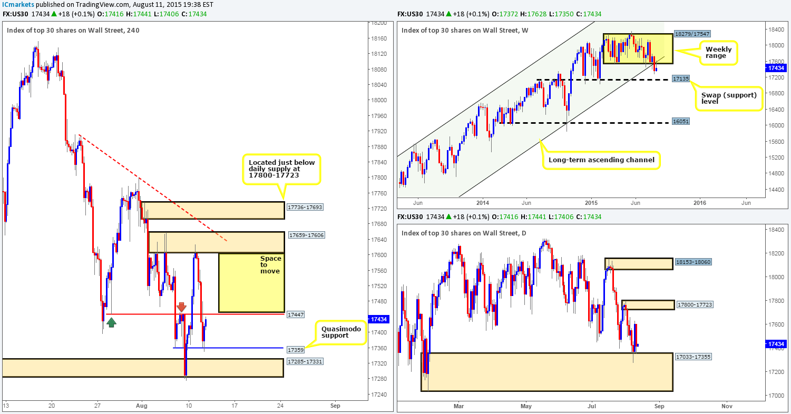Click 14400 on the weekly price axis
Viewport: 791px width, 414px height.
click(777, 189)
